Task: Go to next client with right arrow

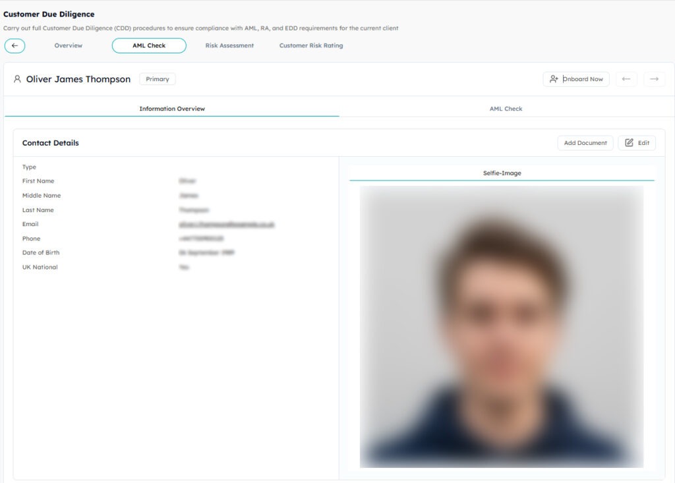Action: 654,79
